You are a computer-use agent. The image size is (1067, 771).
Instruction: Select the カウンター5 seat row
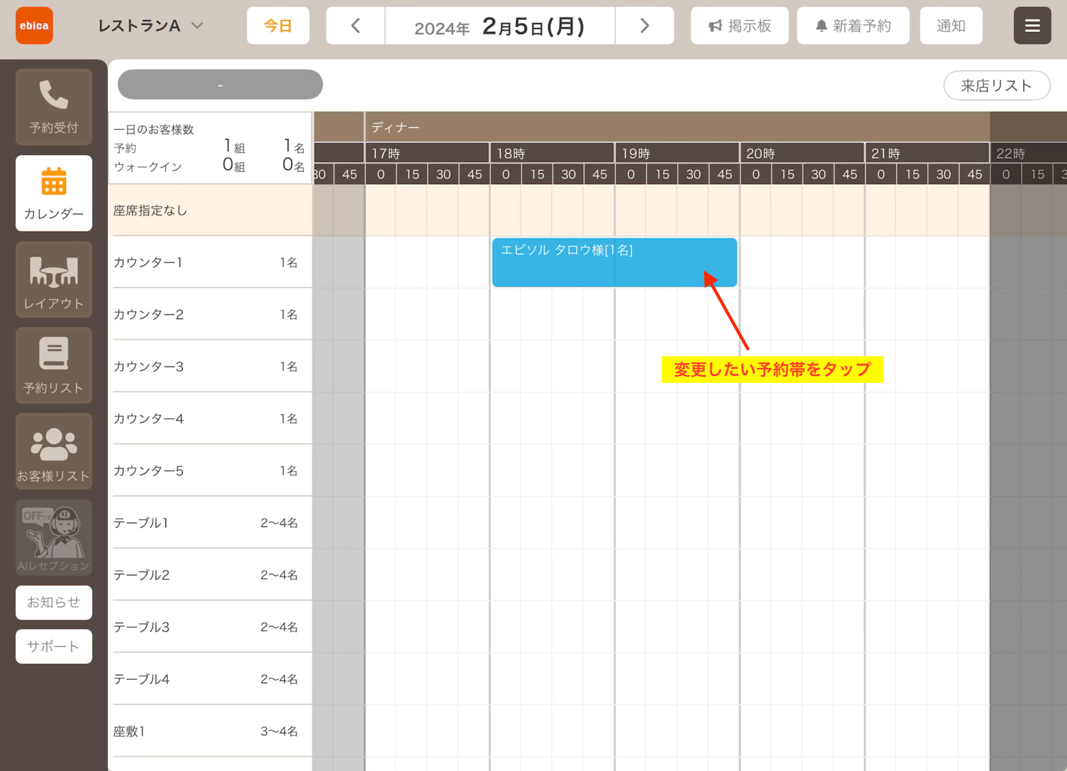210,470
